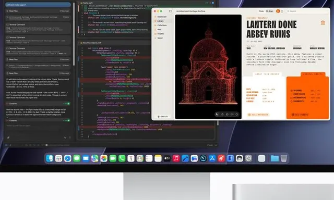
Task: Open the Trash in the Dock
Action: pos(284,158)
